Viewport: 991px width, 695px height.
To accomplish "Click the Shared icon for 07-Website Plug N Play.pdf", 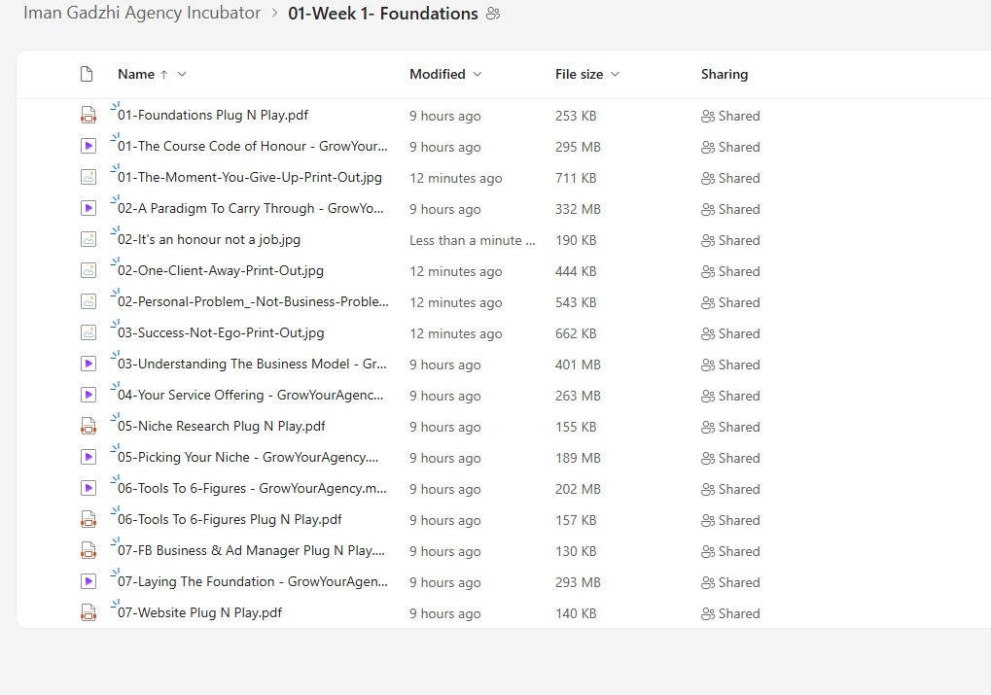I will click(708, 613).
